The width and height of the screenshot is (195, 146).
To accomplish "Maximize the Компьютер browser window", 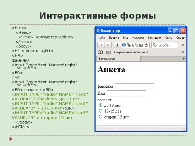I will (177, 30).
